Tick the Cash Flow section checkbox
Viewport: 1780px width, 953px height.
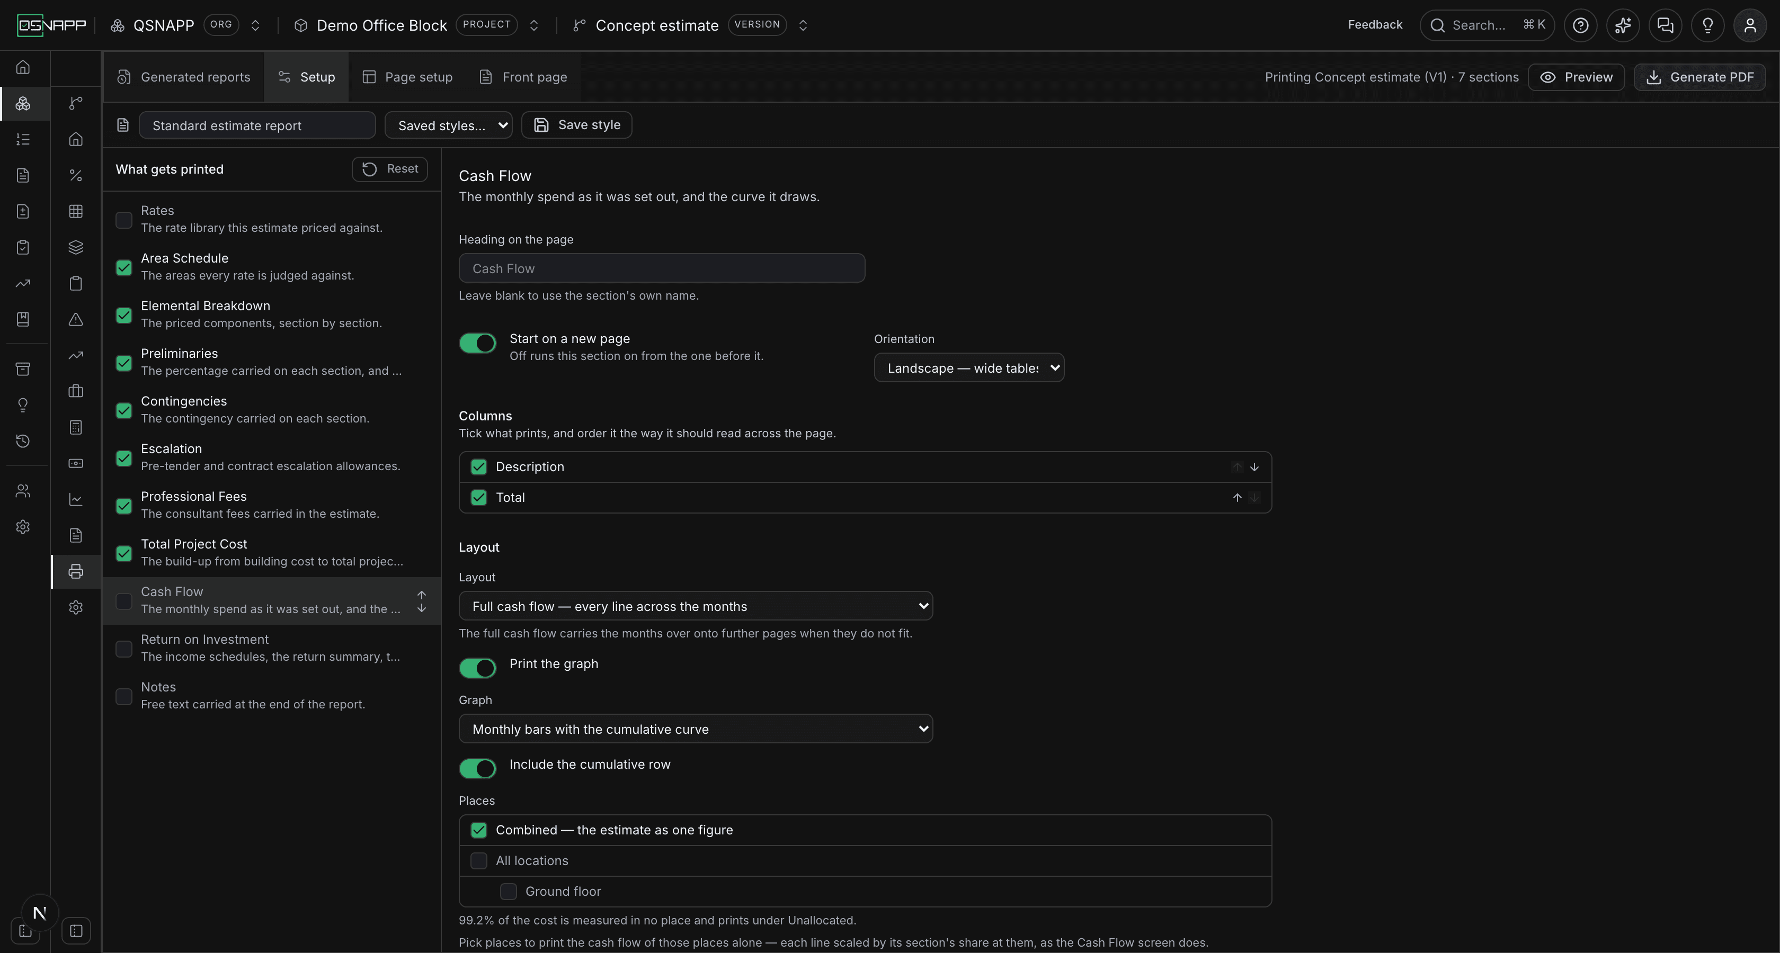tap(123, 601)
